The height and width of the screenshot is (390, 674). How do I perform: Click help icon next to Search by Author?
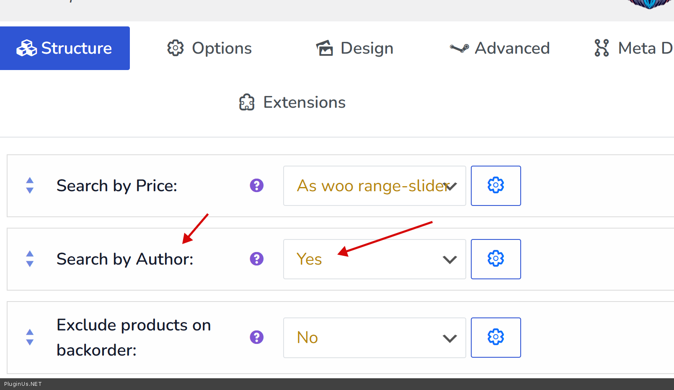pos(256,259)
